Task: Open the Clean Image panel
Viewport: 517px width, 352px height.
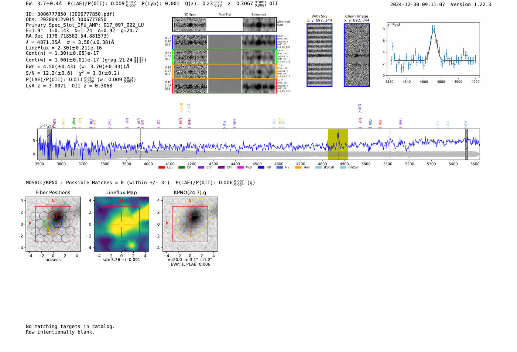Action: (x=357, y=55)
